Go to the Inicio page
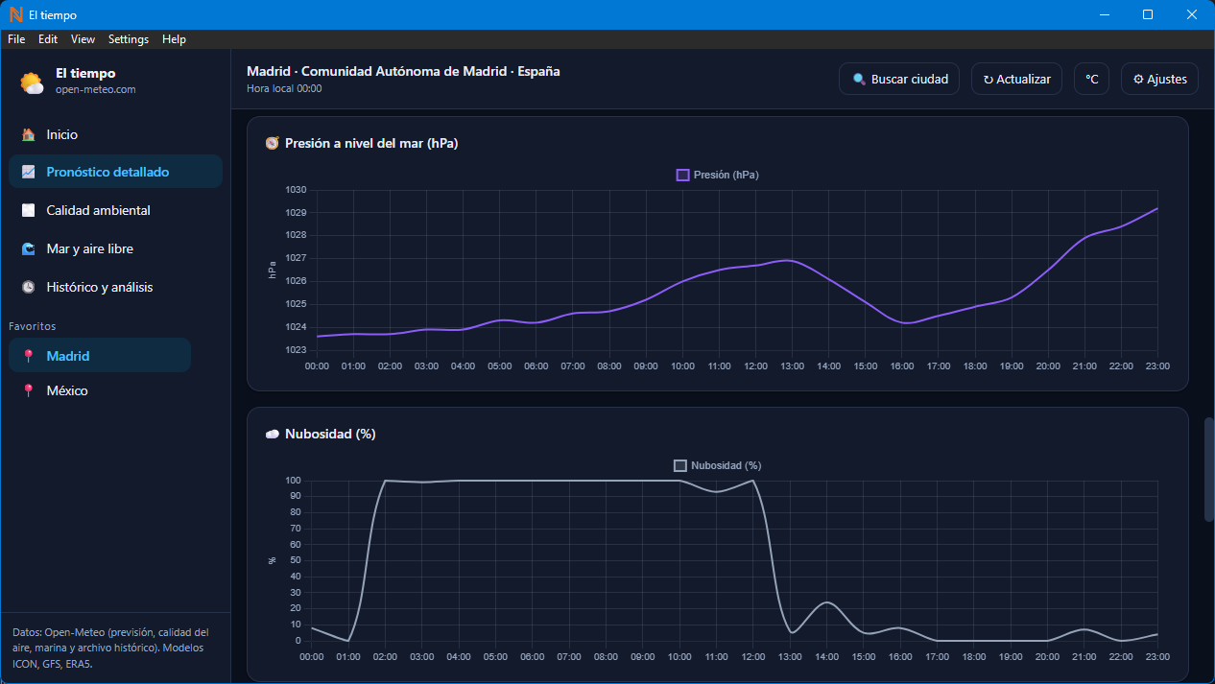 point(115,135)
